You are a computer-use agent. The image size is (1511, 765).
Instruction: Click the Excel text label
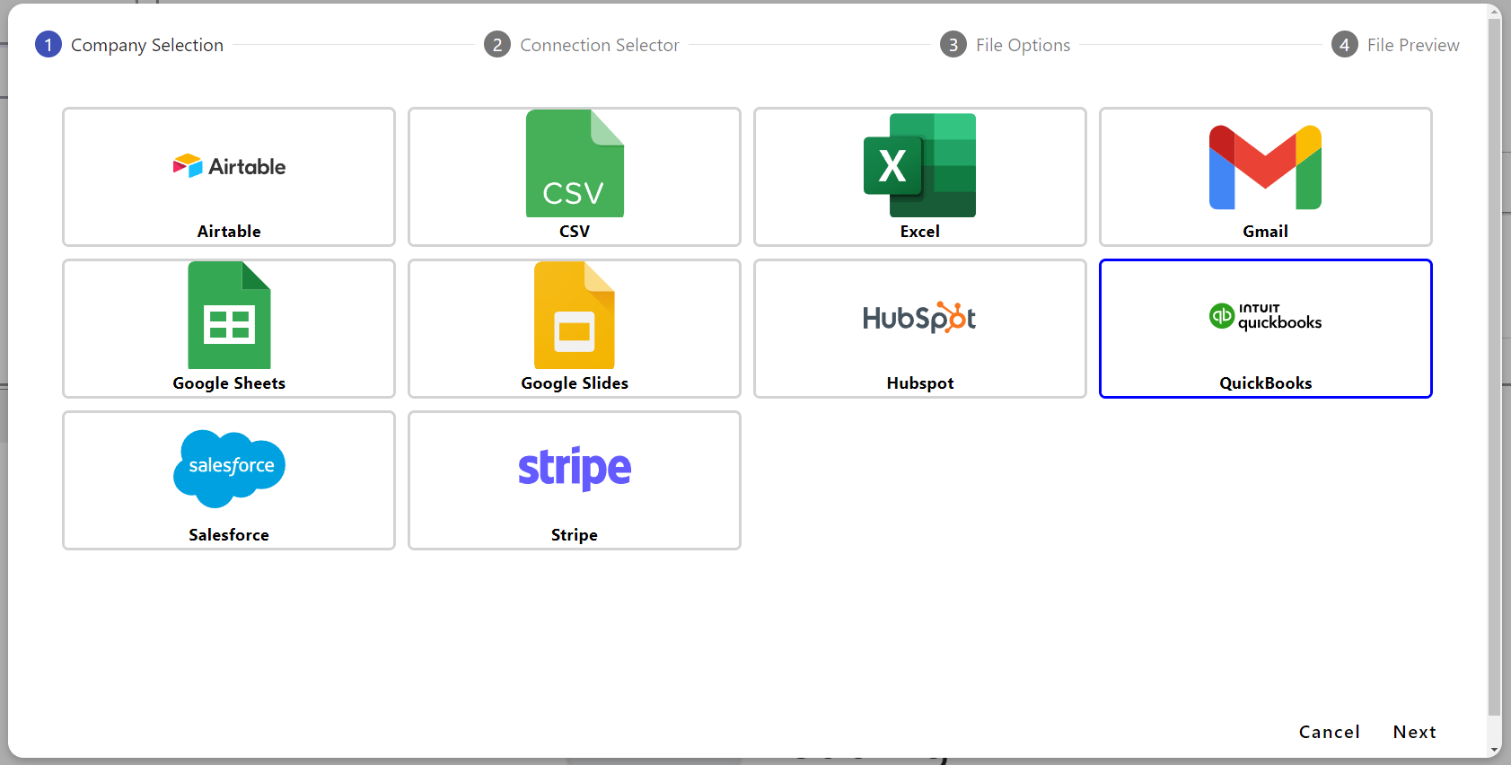[919, 232]
